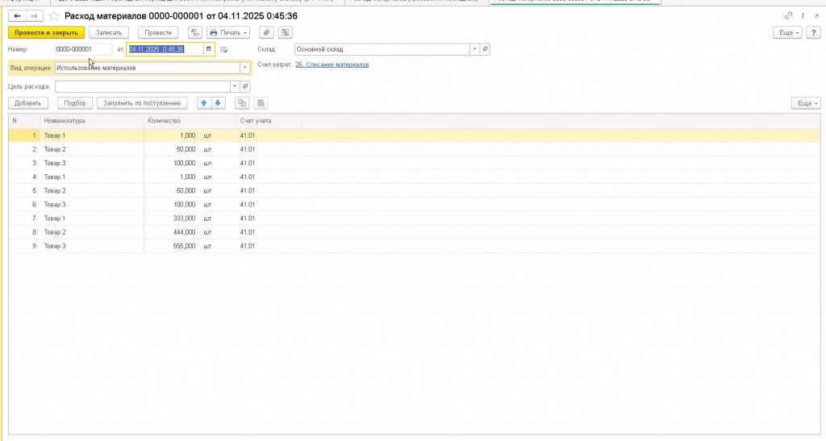This screenshot has height=441, width=826.
Task: Open the table Еще menu
Action: coord(806,103)
